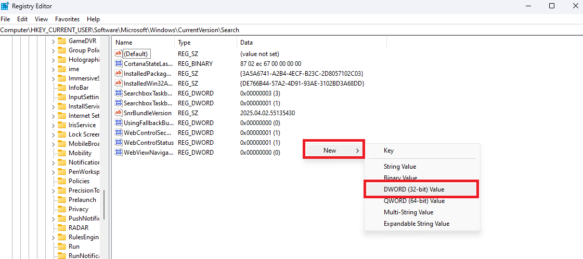Click the UsingFallbackBu DWORD value icon

tap(118, 123)
